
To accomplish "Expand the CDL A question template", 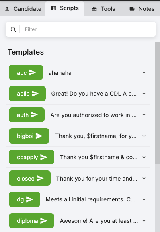I will click(x=144, y=94).
